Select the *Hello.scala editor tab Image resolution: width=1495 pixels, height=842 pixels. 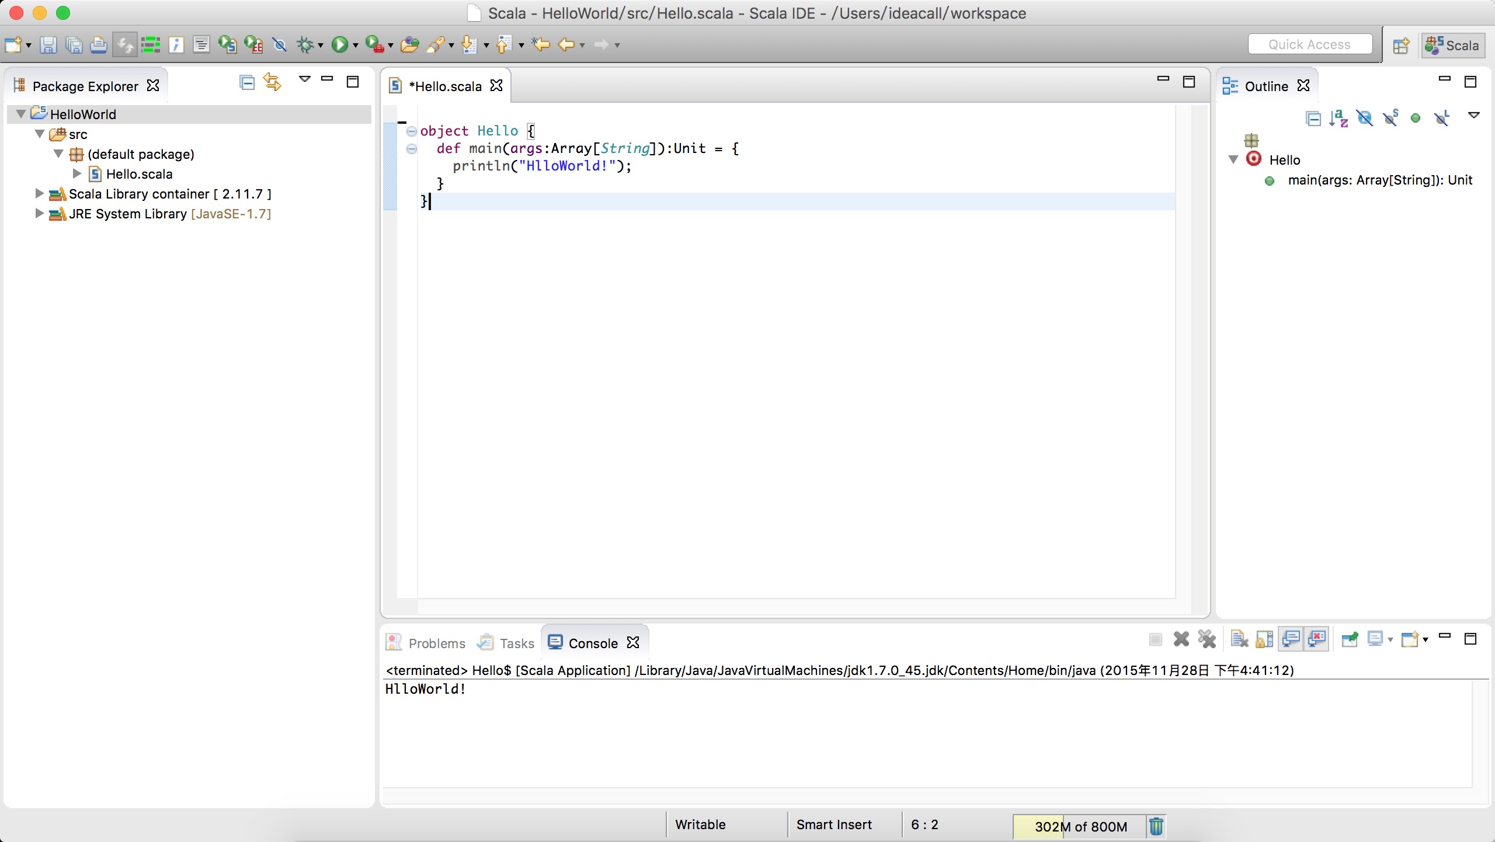click(x=445, y=86)
